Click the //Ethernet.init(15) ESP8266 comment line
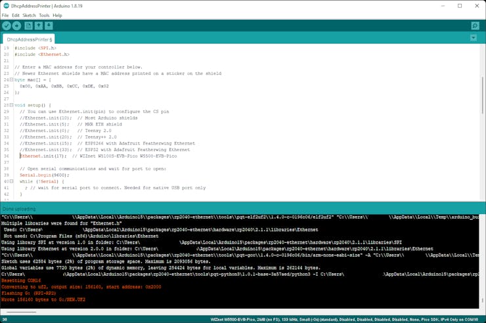Image resolution: width=486 pixels, height=323 pixels. coord(107,143)
